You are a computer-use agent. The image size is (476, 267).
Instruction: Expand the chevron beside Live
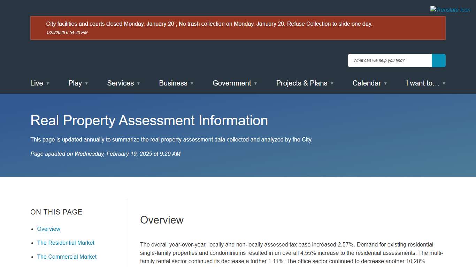[x=48, y=84]
